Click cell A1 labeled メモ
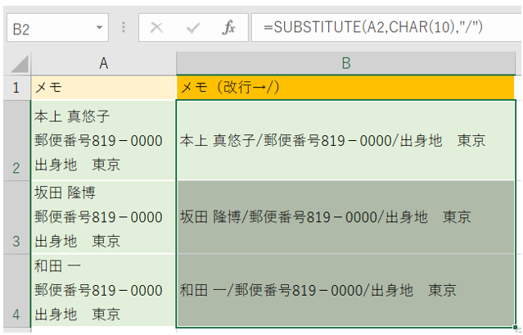The height and width of the screenshot is (335, 523). [x=103, y=86]
